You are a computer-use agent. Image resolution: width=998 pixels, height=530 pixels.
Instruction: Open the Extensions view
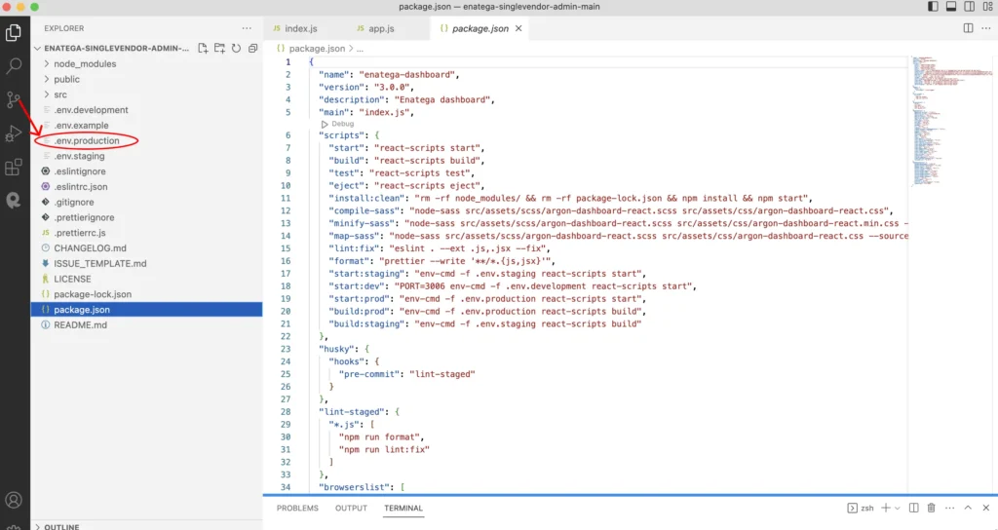coord(15,168)
